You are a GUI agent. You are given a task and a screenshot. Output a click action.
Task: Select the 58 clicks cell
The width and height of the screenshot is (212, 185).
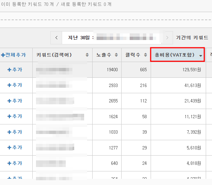pos(136,116)
